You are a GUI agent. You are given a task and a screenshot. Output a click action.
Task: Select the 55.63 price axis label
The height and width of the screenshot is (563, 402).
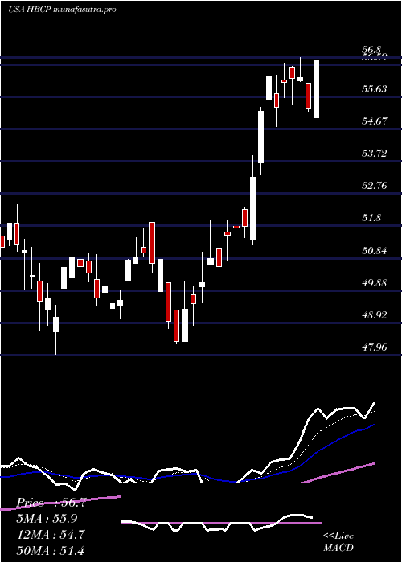click(x=375, y=88)
